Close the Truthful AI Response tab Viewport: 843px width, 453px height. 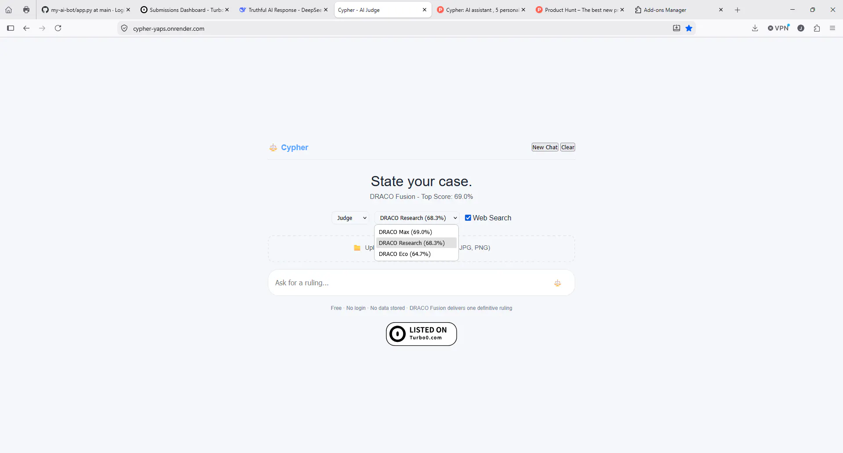coord(326,10)
